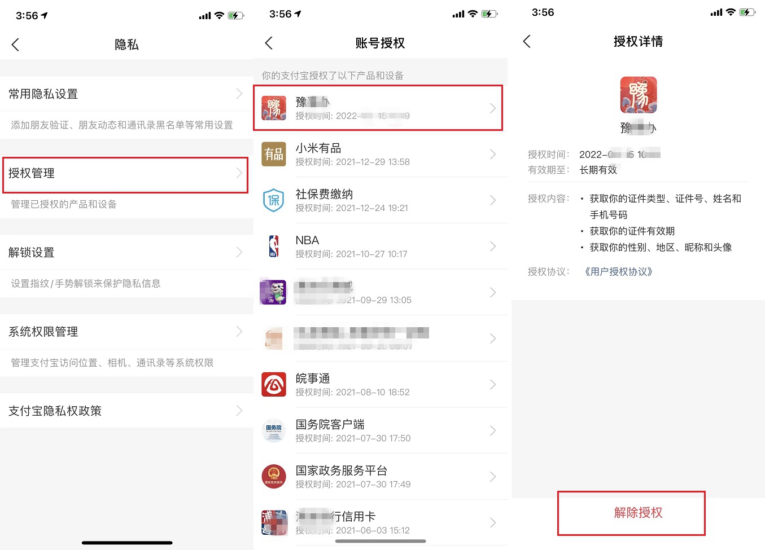Viewport: 765px width, 550px height.
Task: Open 国务院客户端 authorization entry
Action: [x=381, y=430]
